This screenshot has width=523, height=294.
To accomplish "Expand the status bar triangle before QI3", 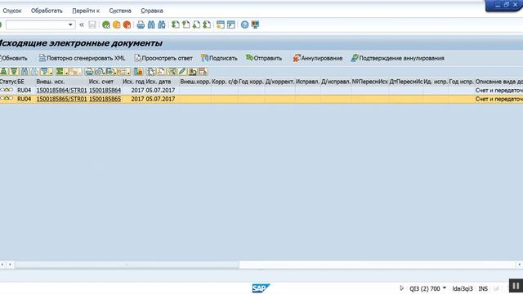I will click(401, 288).
